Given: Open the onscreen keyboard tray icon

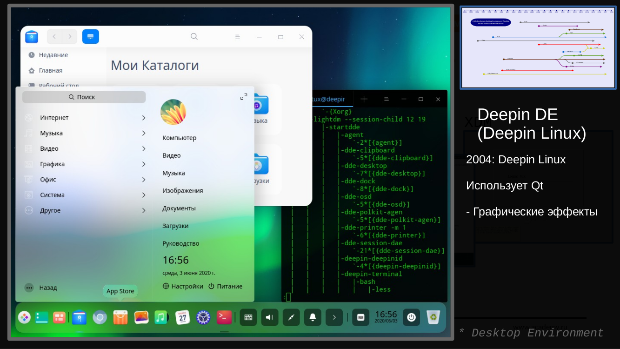Looking at the screenshot, I should 248,317.
